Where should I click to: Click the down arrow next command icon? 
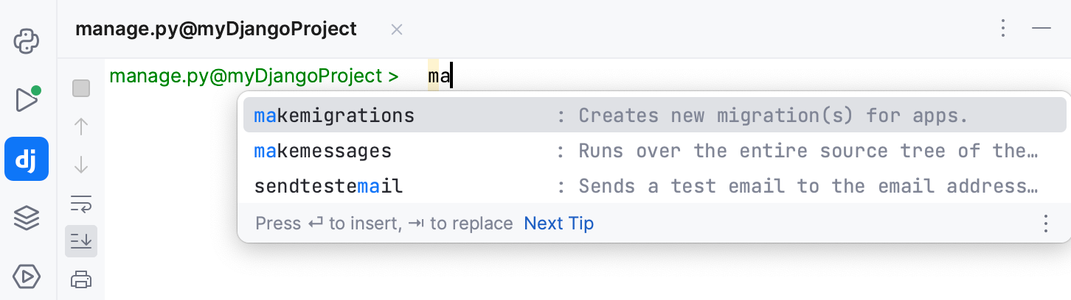81,165
